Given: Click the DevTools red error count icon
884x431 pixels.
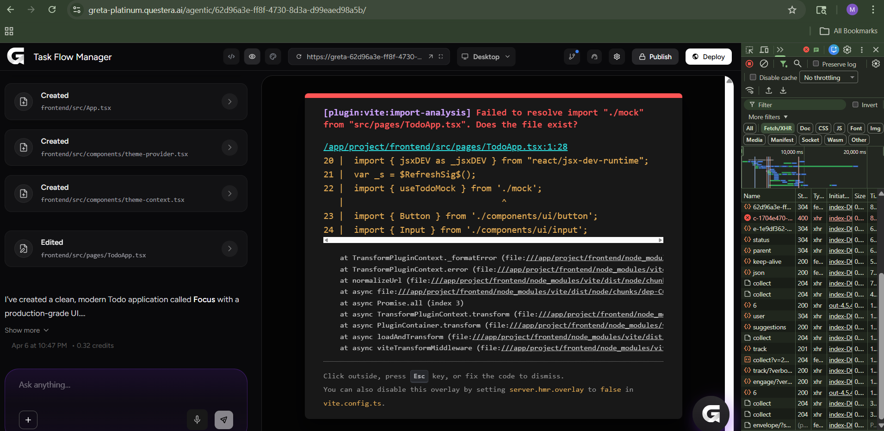Looking at the screenshot, I should click(x=806, y=49).
